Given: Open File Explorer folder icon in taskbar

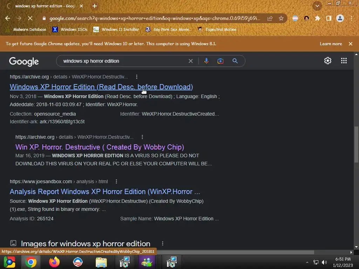Looking at the screenshot, I should pyautogui.click(x=101, y=262).
